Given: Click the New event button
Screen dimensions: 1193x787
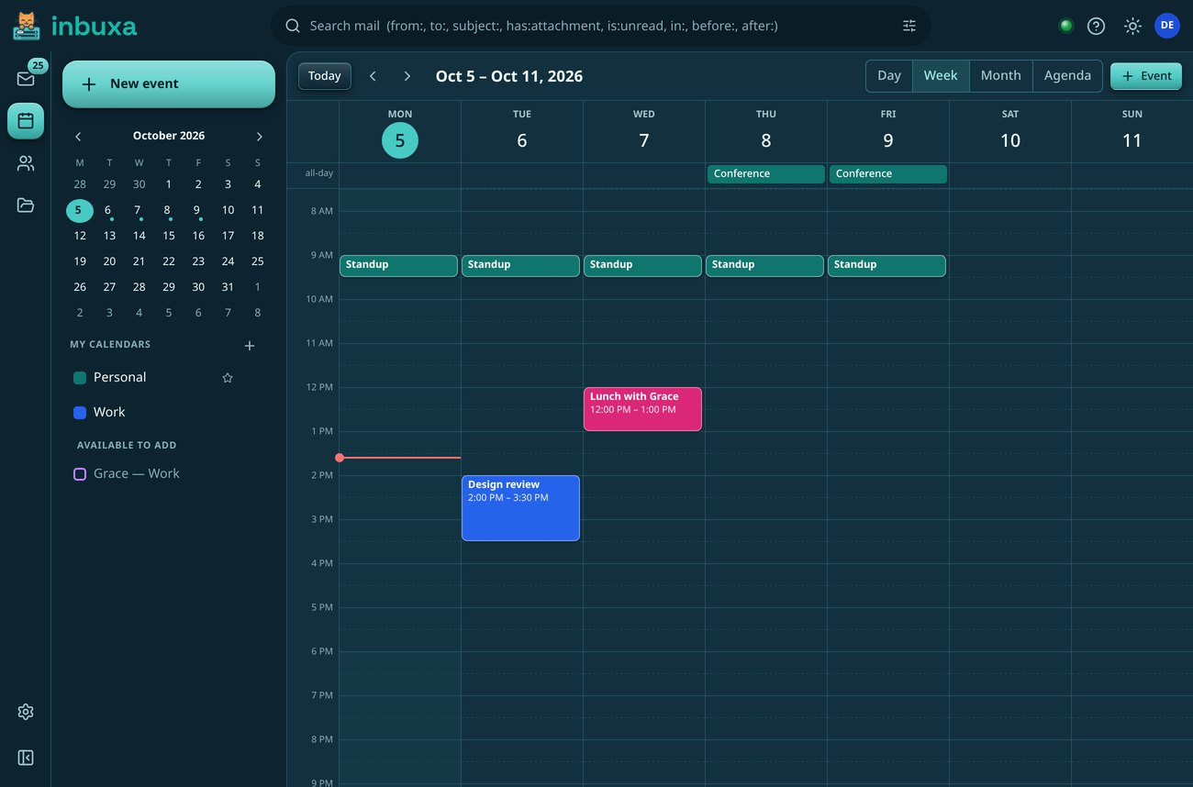Looking at the screenshot, I should point(169,84).
